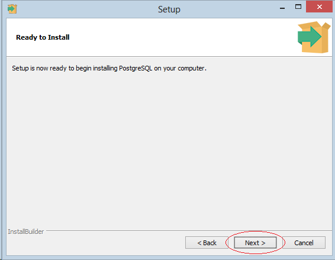
Task: Click the separator line right of InstallBuilder
Action: (x=189, y=231)
